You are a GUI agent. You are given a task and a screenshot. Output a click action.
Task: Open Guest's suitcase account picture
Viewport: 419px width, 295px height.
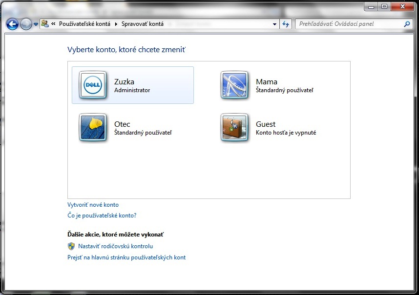pos(234,127)
